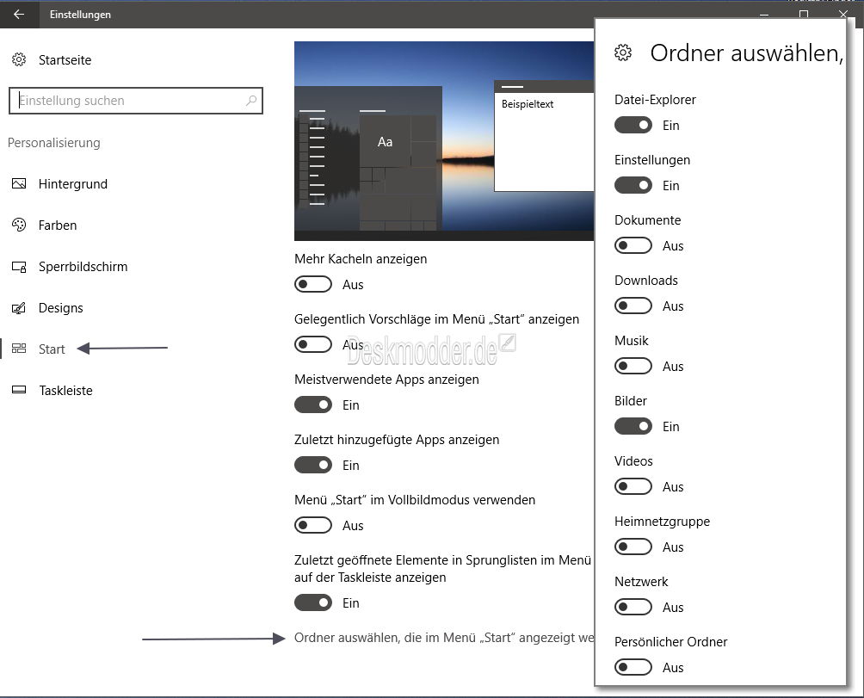Open Sperrbildschirm via its monitor icon
864x698 pixels.
19,266
